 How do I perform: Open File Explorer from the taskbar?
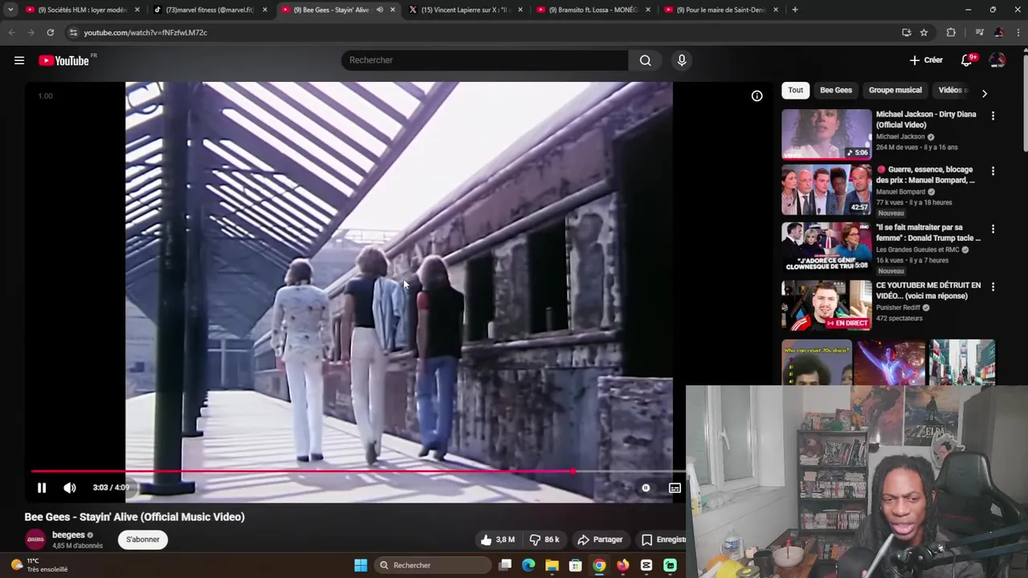(552, 565)
